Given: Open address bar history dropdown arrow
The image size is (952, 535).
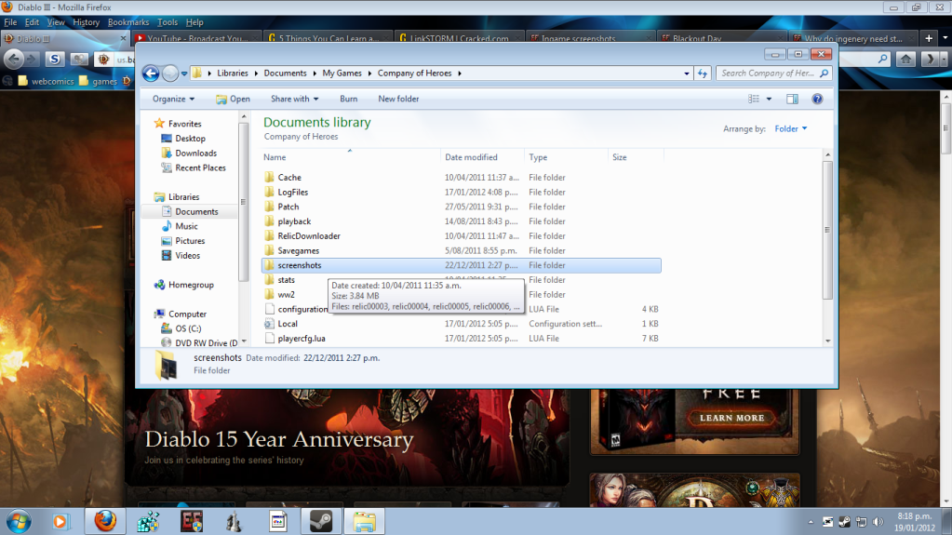Looking at the screenshot, I should tap(687, 74).
